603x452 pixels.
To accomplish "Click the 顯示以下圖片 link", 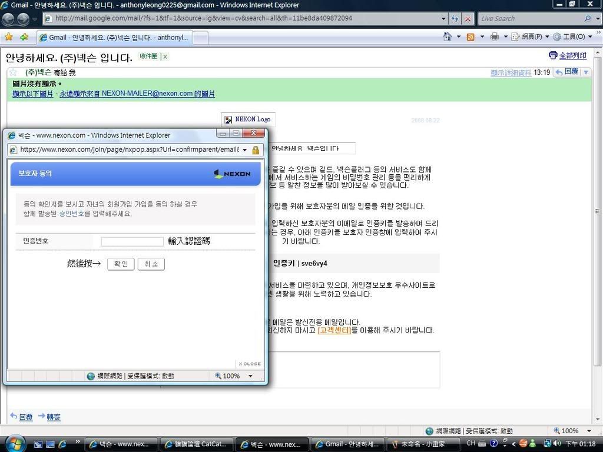I will 33,94.
